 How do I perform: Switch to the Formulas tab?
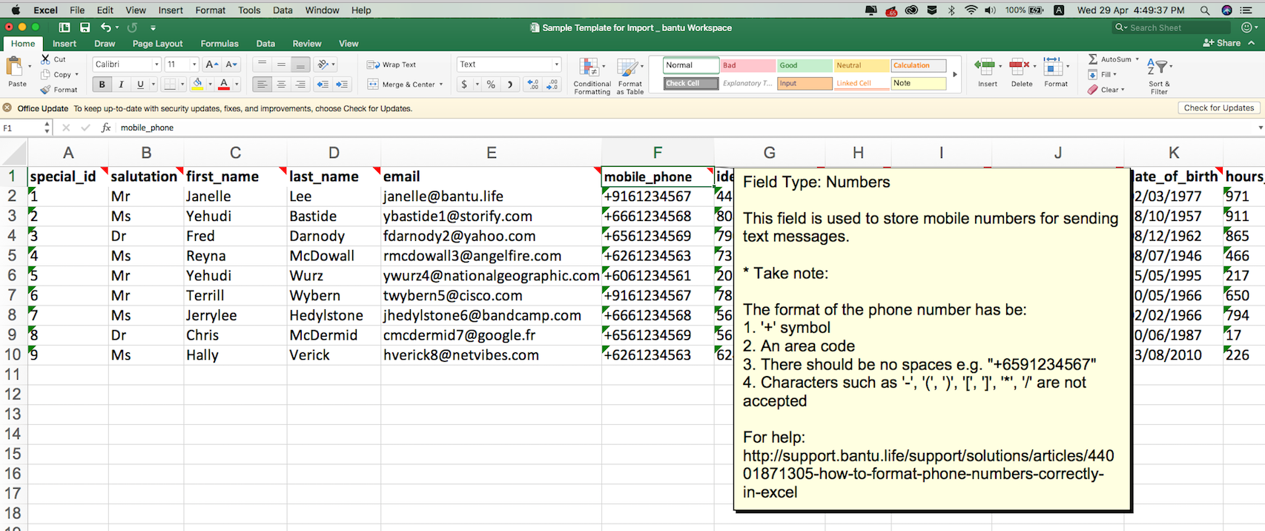point(219,44)
